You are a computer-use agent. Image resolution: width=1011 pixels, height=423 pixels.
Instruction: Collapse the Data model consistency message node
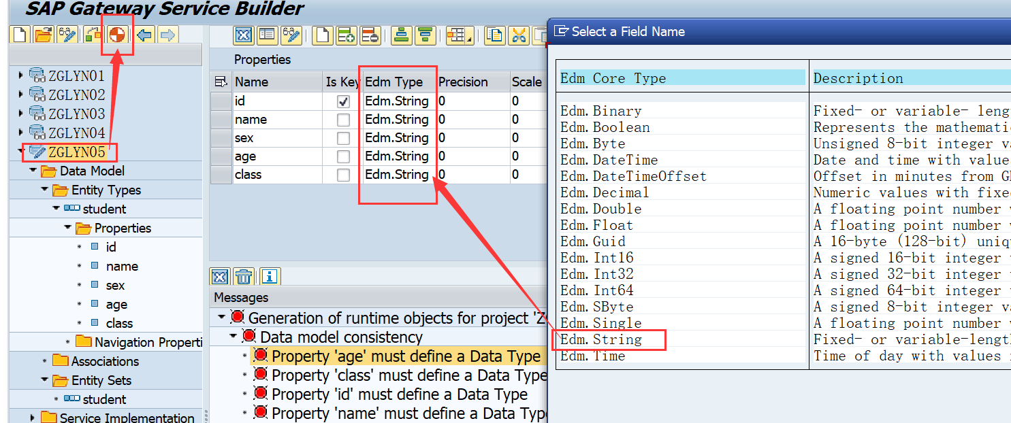(234, 336)
